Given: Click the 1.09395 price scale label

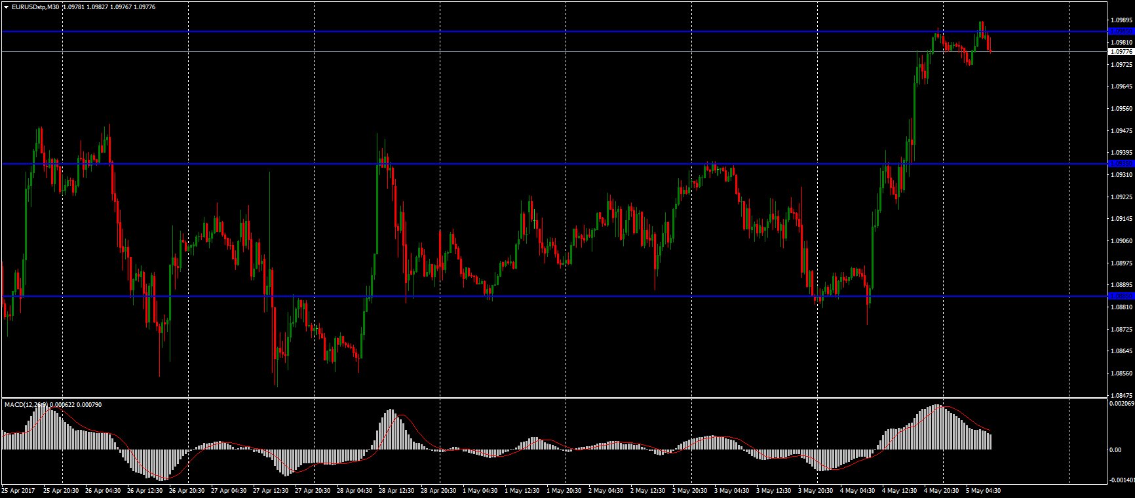Looking at the screenshot, I should point(1122,153).
